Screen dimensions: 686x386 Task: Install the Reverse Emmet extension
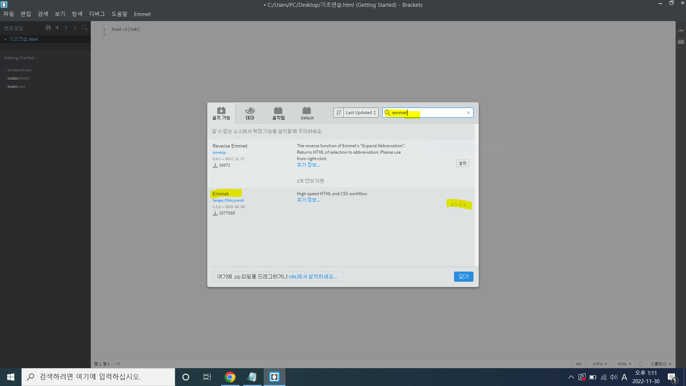pos(462,163)
